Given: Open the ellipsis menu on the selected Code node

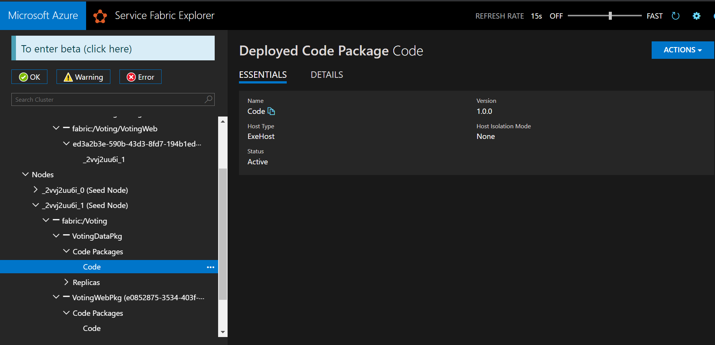Looking at the screenshot, I should tap(210, 267).
